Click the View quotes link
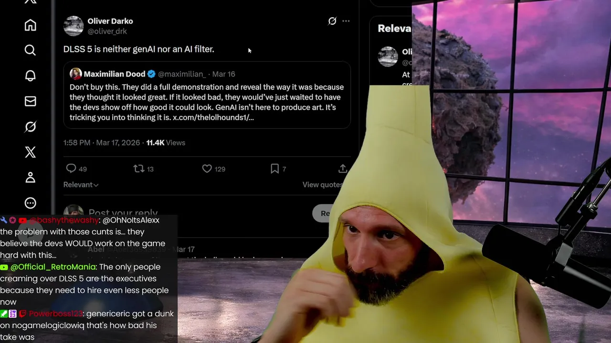 pyautogui.click(x=322, y=185)
